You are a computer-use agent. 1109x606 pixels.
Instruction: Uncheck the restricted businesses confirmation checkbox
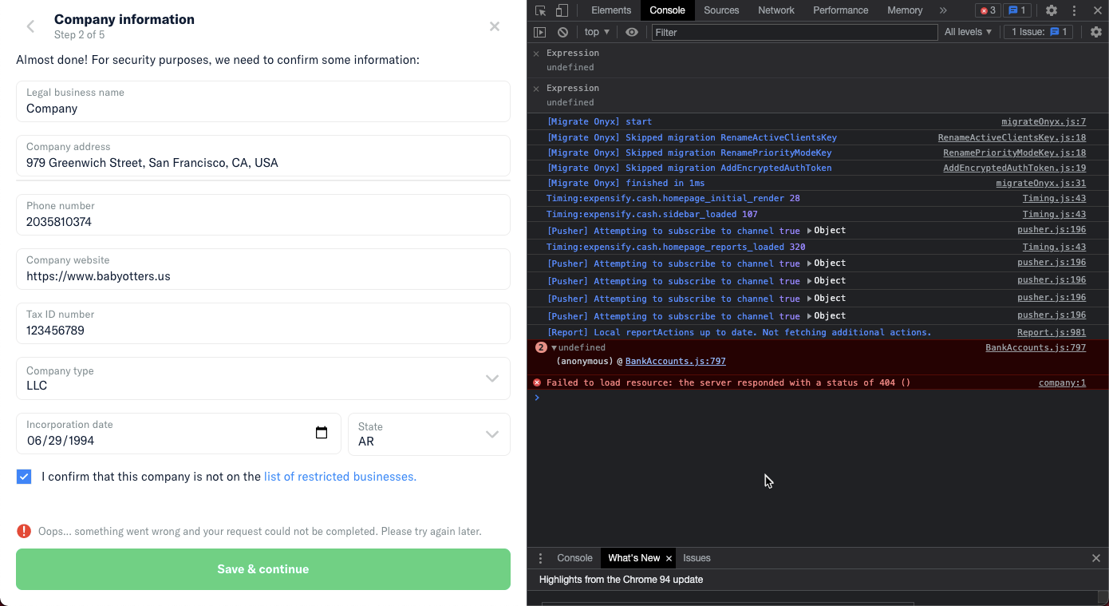(x=24, y=477)
